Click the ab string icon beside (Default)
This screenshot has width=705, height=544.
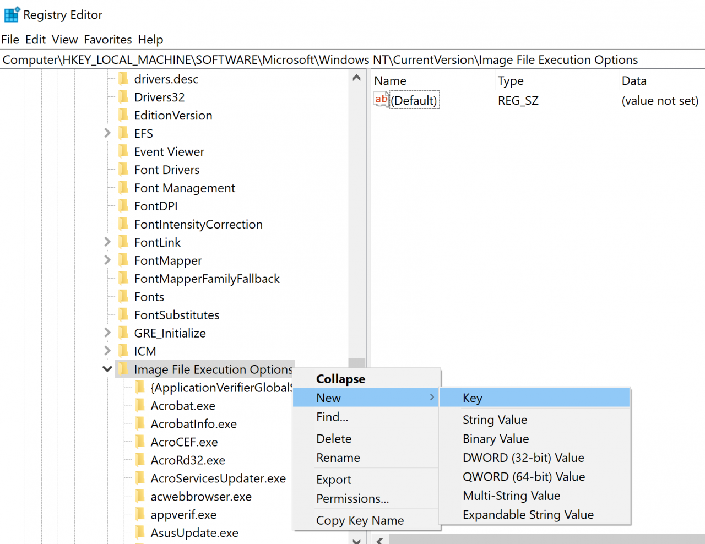pos(381,100)
